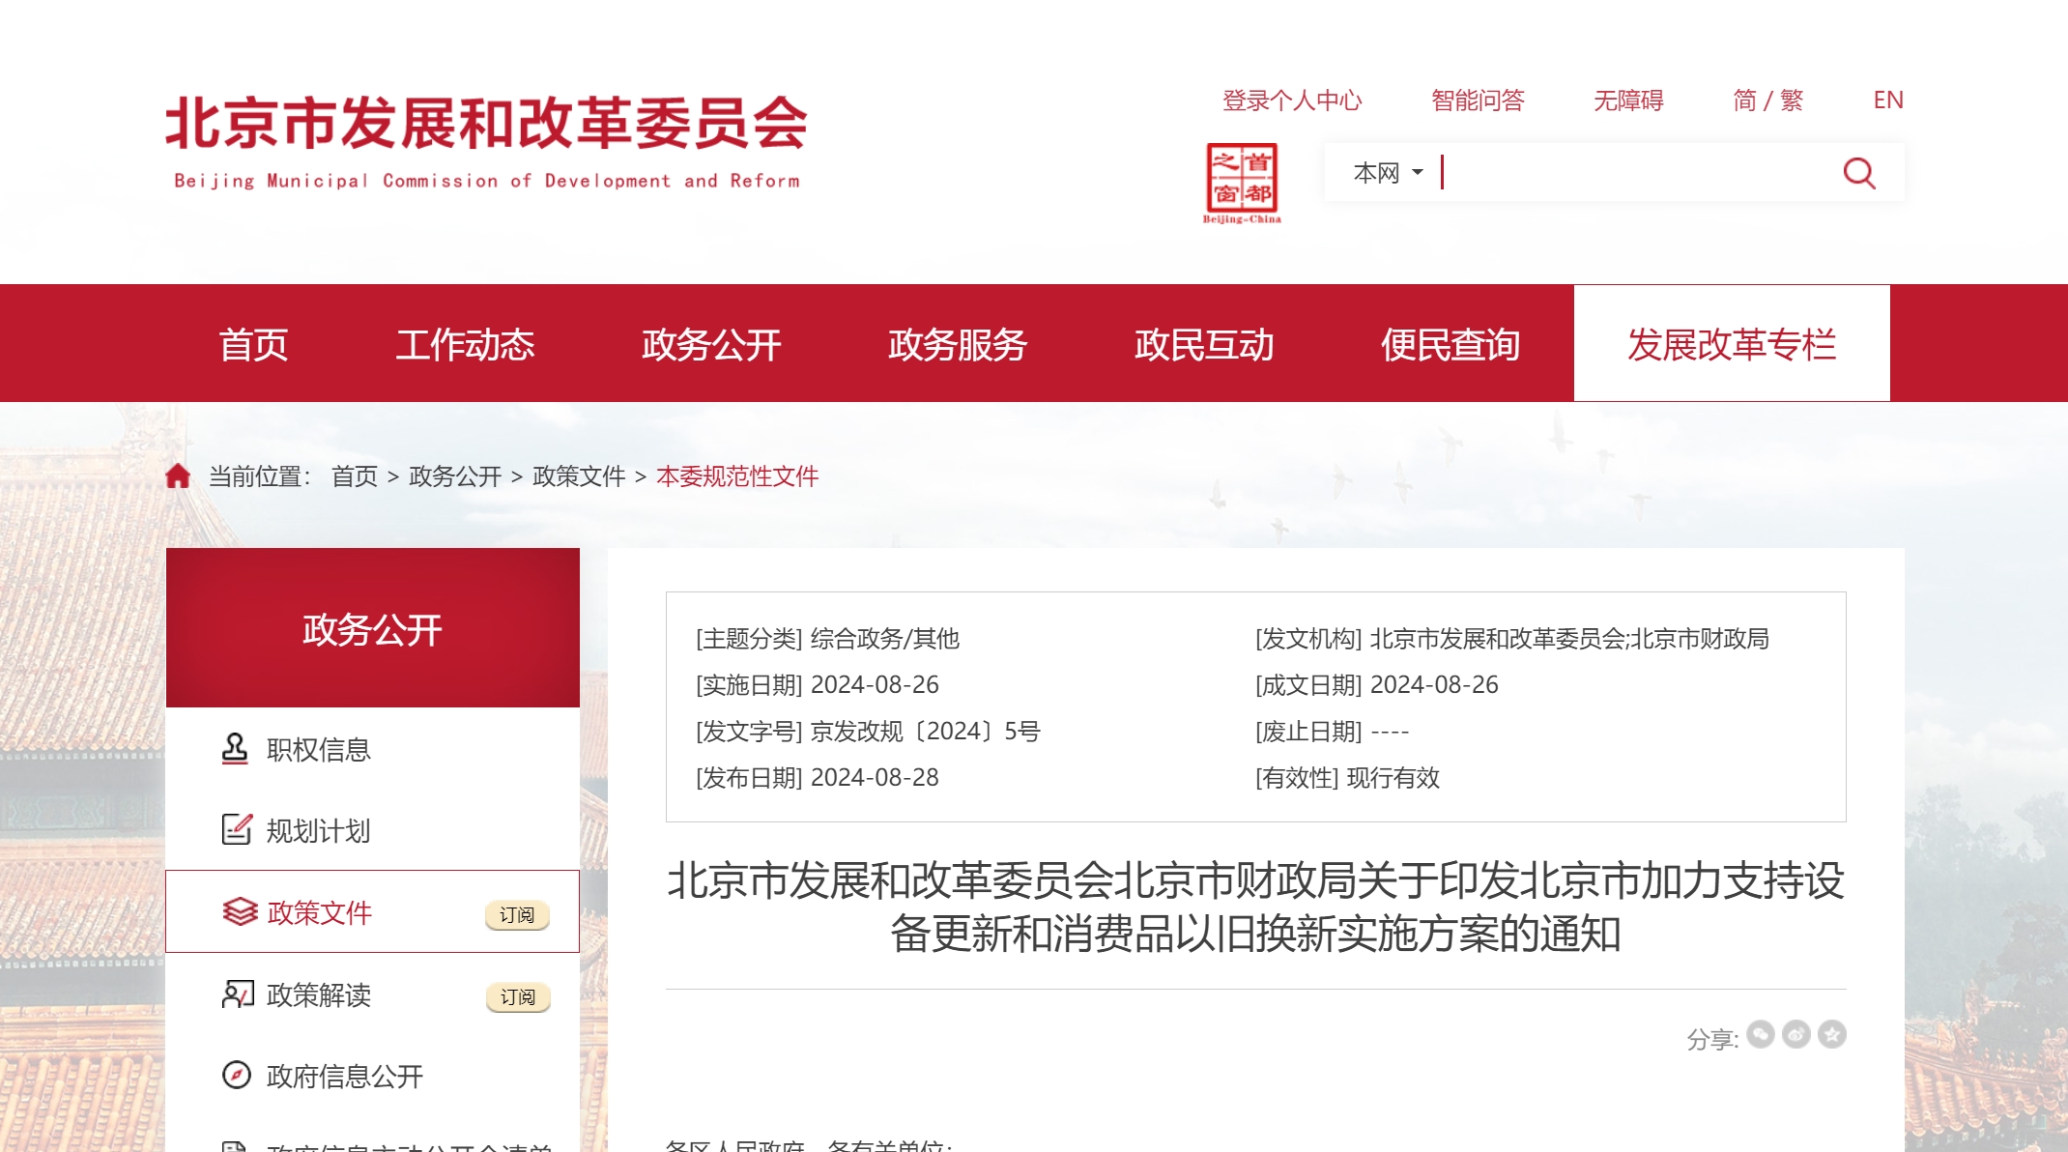Switch script with 简 / 繁 link
The height and width of the screenshot is (1152, 2068).
point(1768,101)
